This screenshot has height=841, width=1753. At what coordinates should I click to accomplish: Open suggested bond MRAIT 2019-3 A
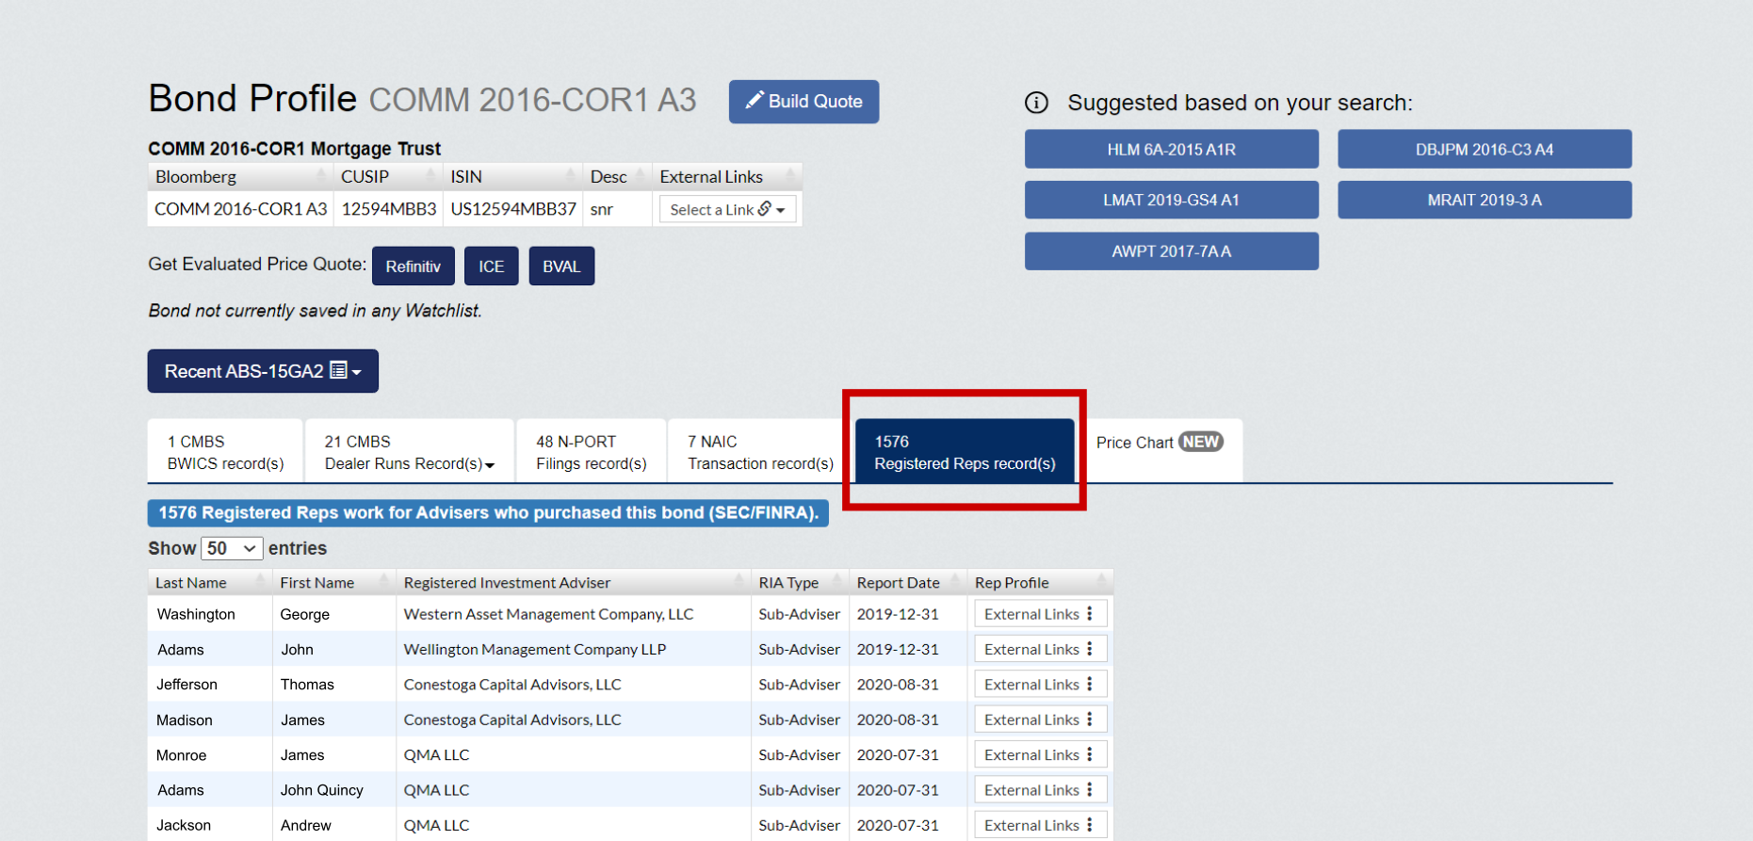1484,200
